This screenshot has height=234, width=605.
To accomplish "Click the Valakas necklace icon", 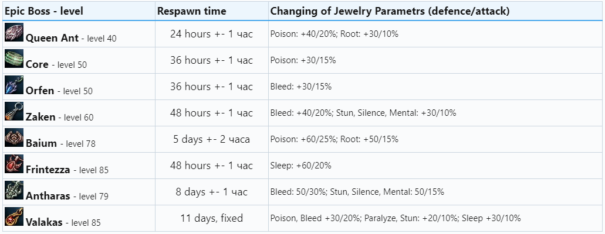I will coord(14,217).
